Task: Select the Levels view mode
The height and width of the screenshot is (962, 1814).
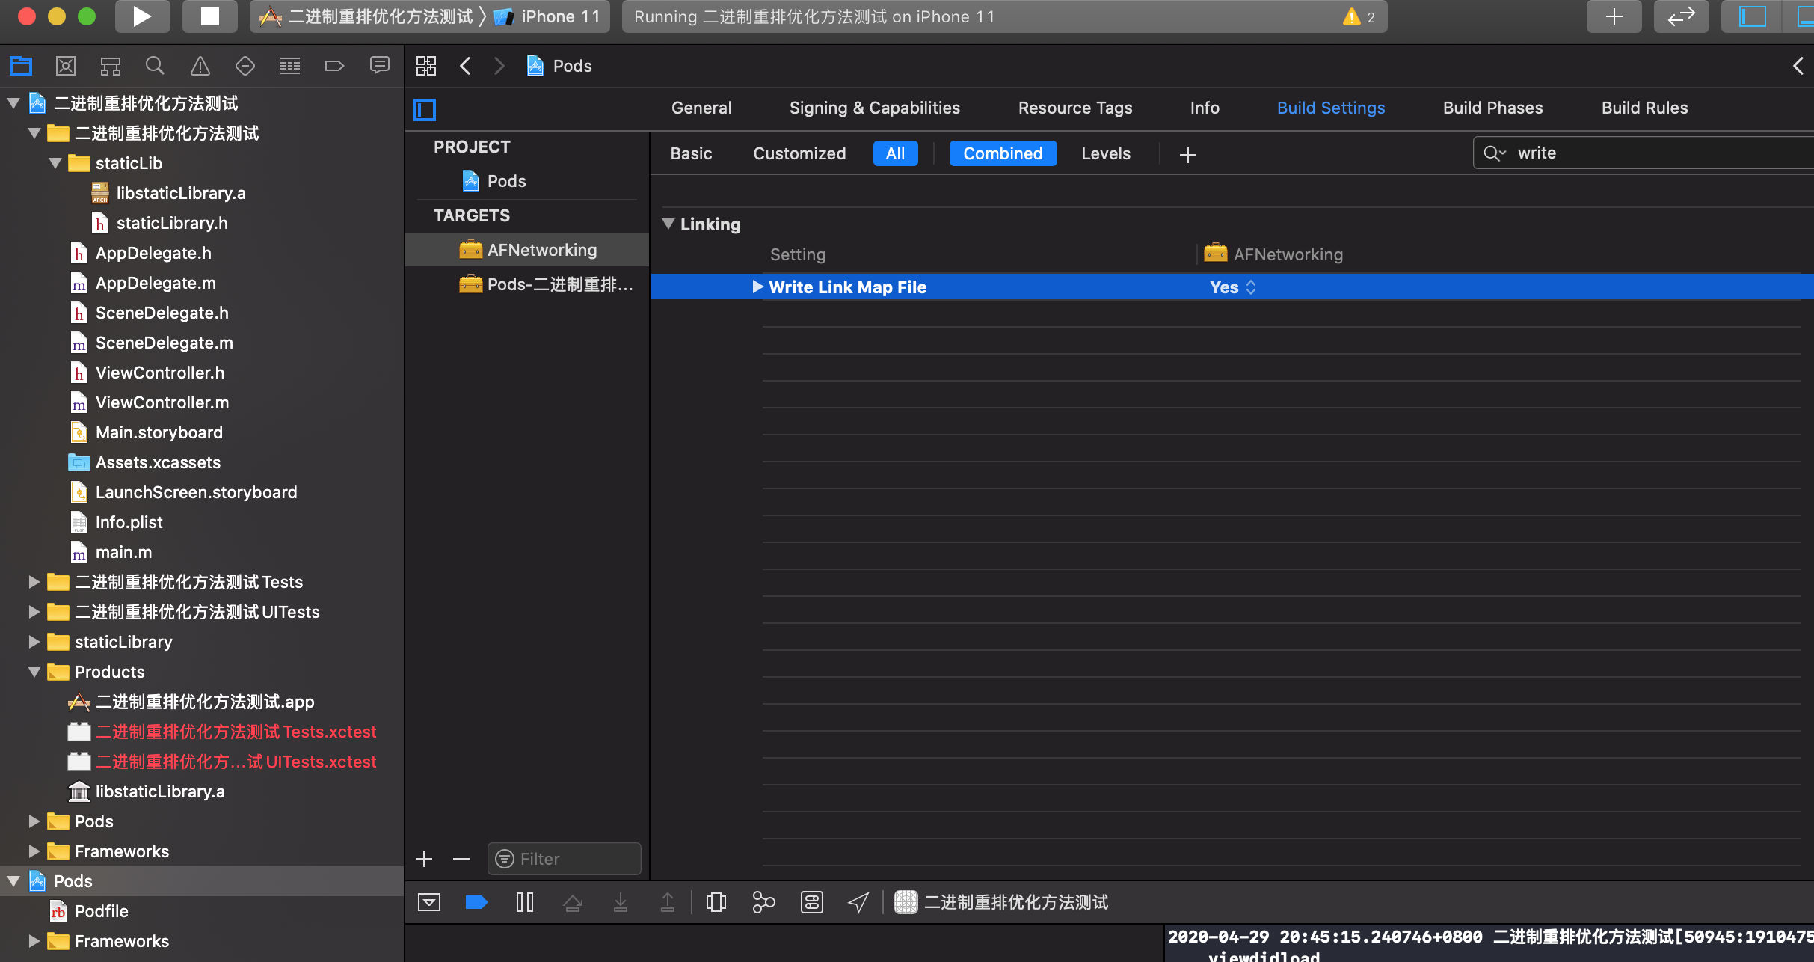Action: (x=1106, y=153)
